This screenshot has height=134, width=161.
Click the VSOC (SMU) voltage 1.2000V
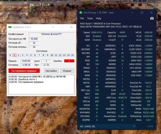tap(148, 46)
